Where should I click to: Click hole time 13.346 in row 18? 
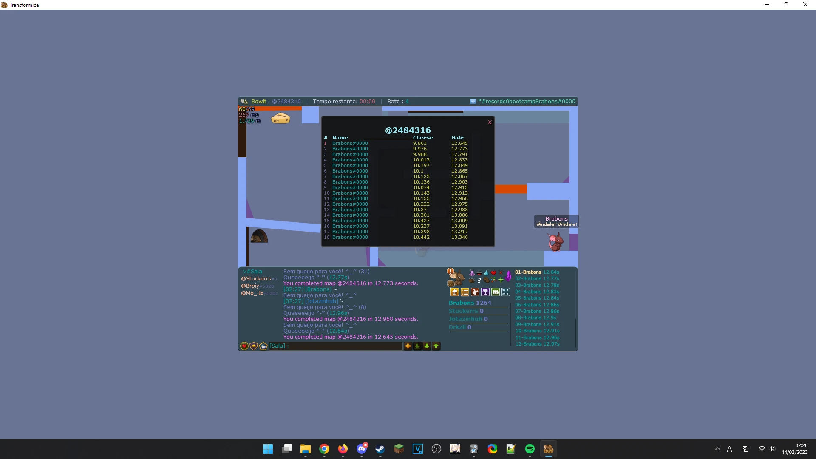click(459, 237)
